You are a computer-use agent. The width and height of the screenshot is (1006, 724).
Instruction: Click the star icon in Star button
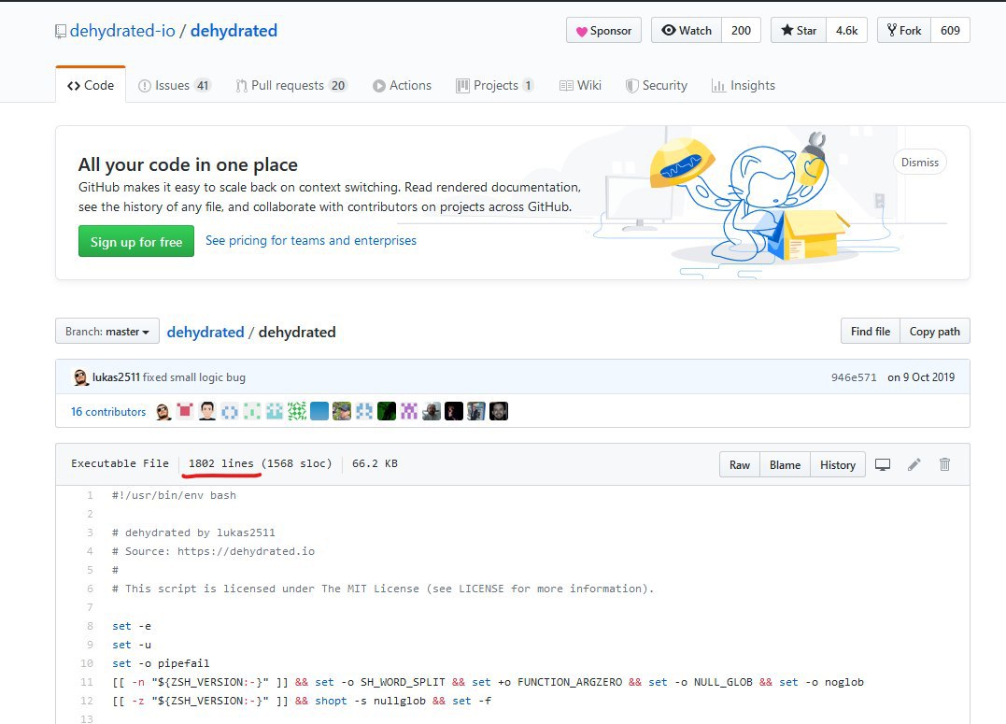[x=786, y=30]
